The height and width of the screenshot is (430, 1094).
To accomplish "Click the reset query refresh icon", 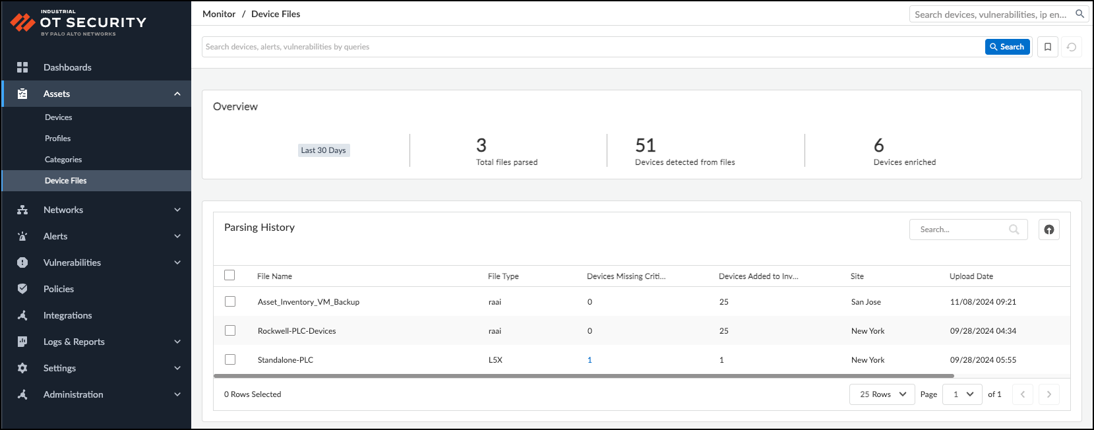I will click(1072, 47).
